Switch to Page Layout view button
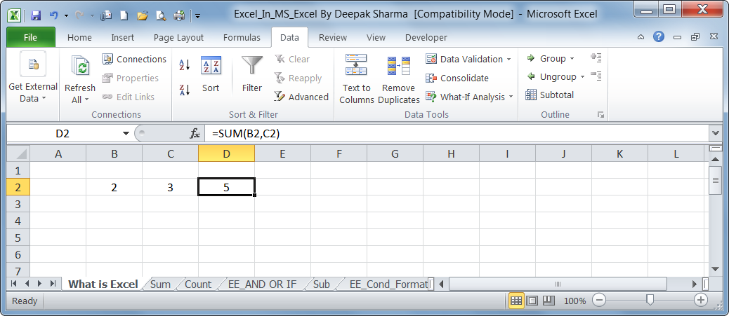 pos(532,301)
